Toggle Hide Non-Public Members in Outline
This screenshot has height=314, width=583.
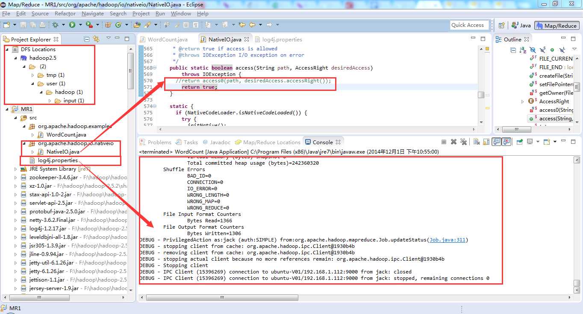coord(552,50)
